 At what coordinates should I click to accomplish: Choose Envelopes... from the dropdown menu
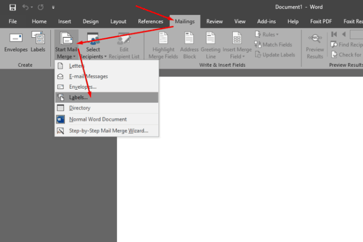[107, 87]
